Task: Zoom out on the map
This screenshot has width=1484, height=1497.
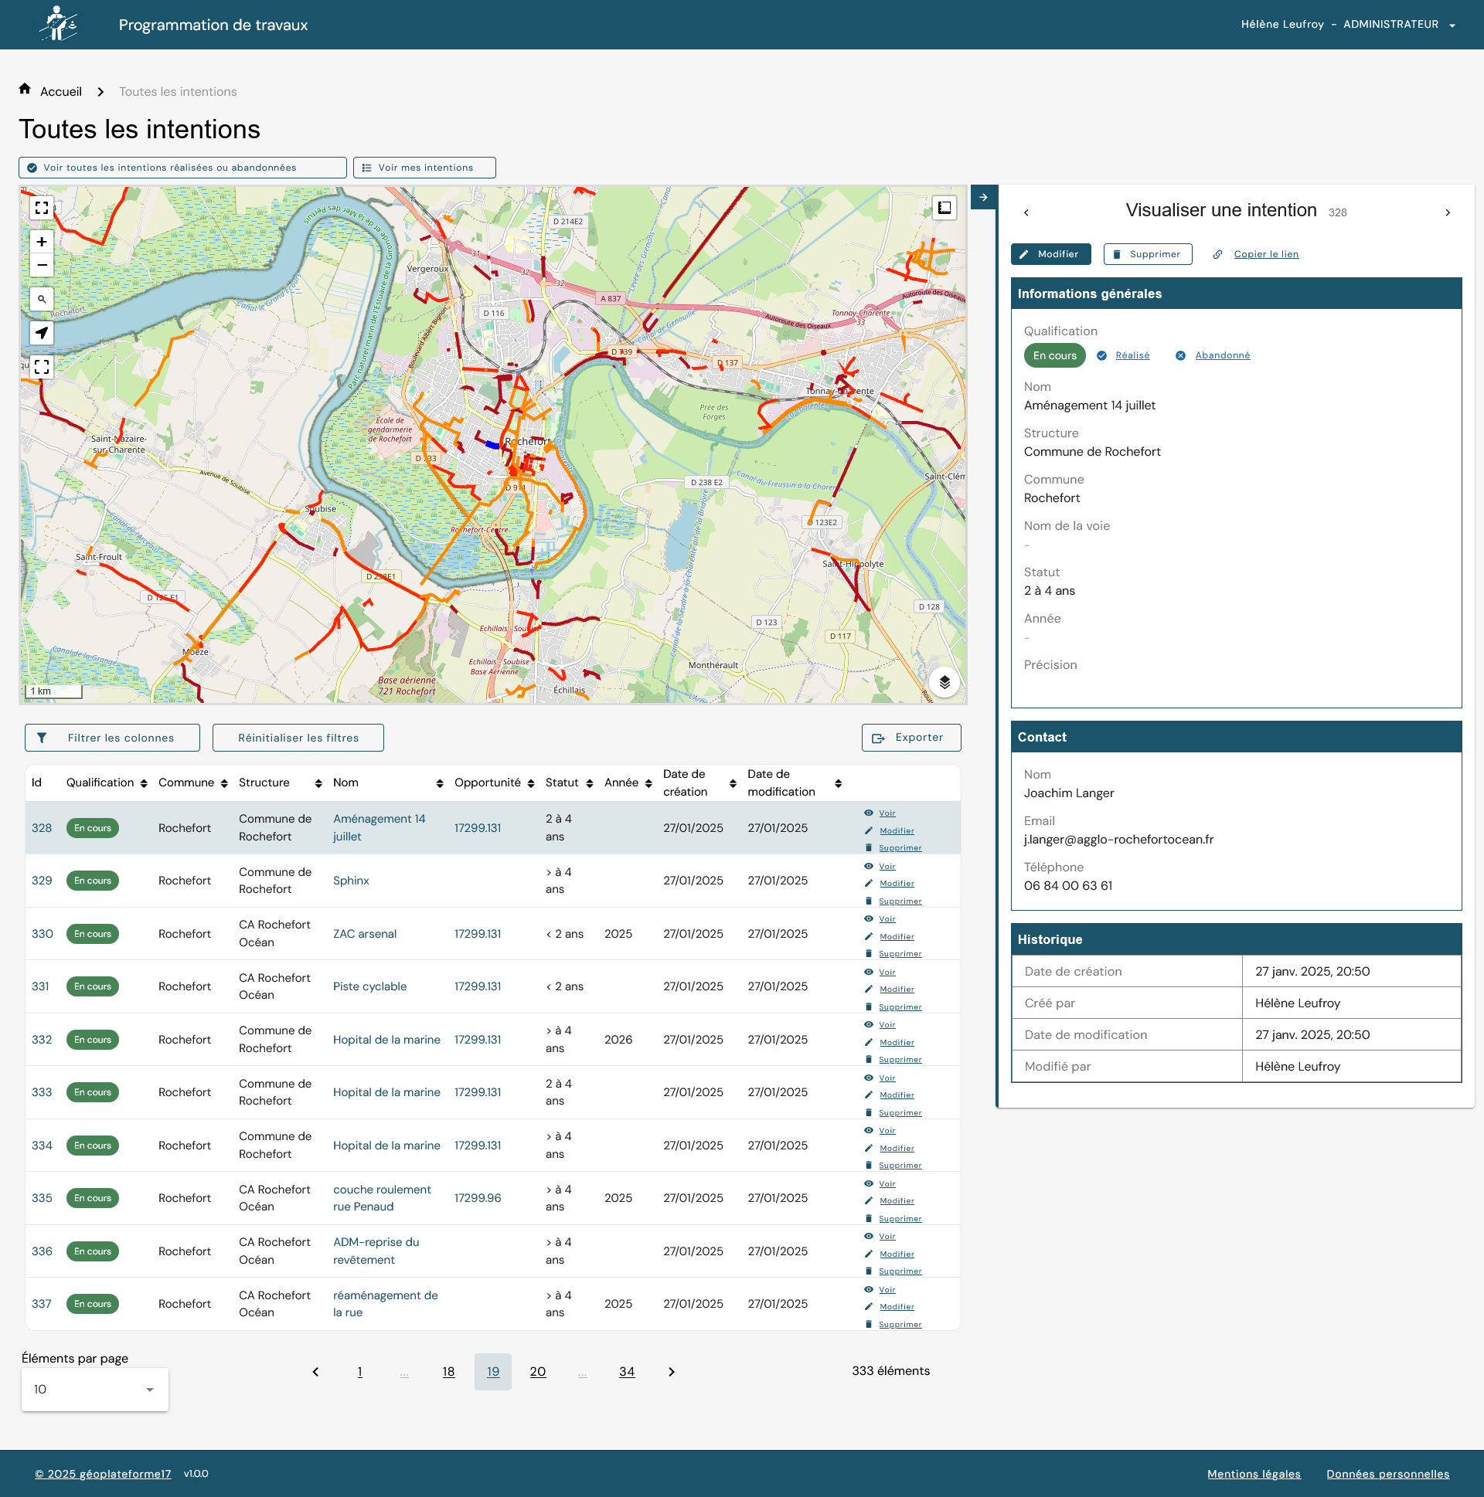Action: click(x=42, y=265)
